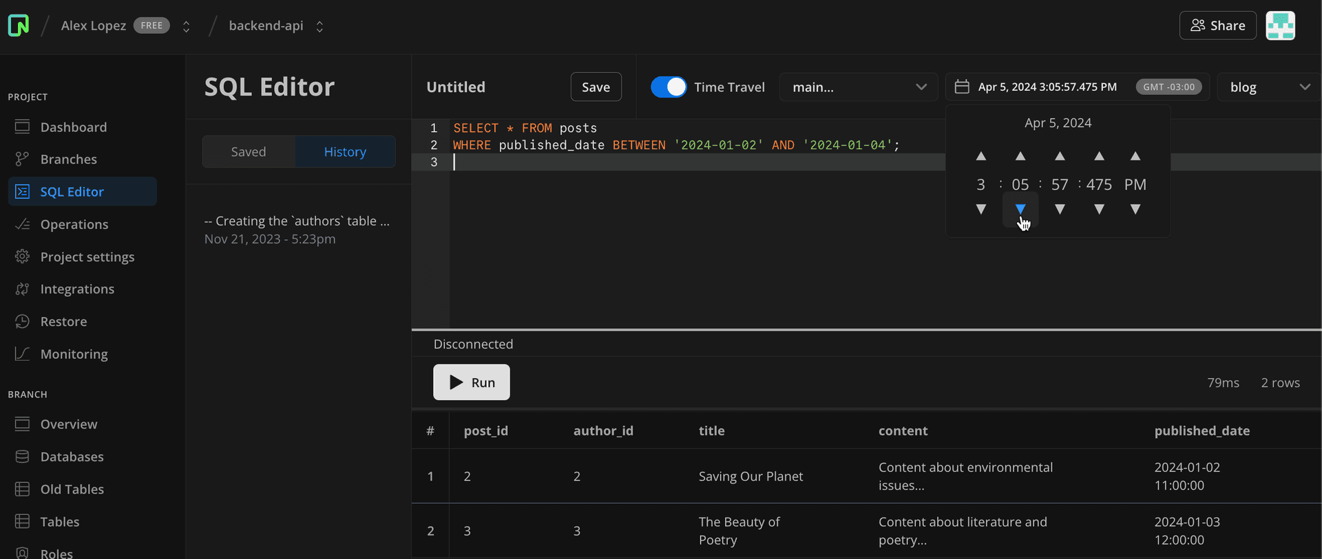The image size is (1322, 559).
Task: Decrease the seconds value in time picker
Action: coord(1060,209)
